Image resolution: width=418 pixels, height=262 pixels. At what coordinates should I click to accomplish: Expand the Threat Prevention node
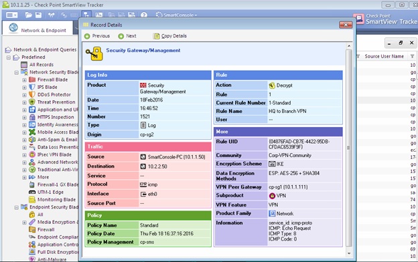pyautogui.click(x=24, y=102)
